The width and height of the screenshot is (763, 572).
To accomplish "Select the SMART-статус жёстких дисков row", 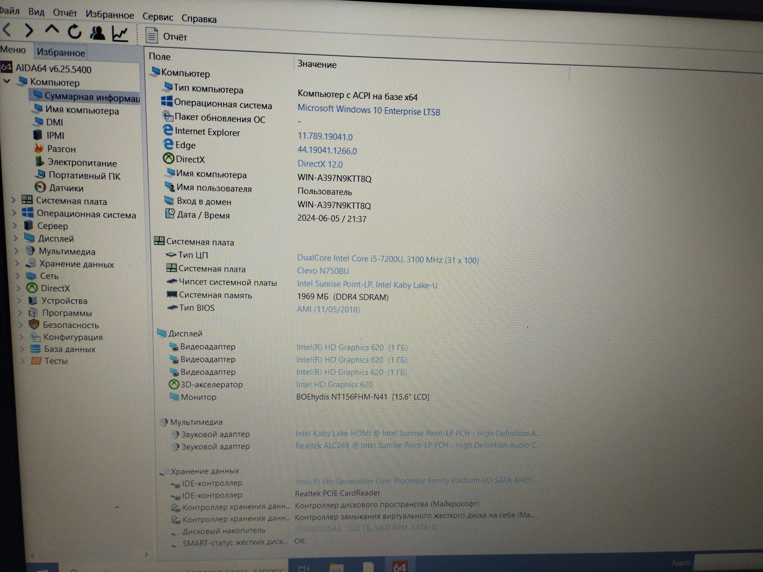I will coord(238,542).
